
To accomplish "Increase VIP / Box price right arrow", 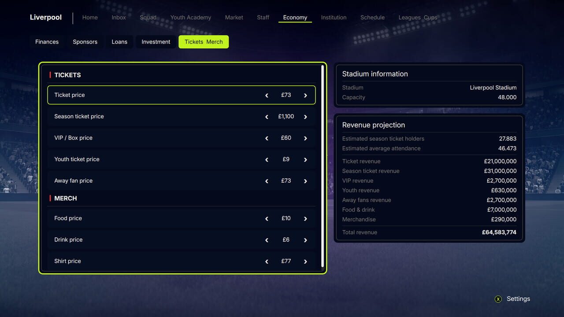I will [x=305, y=138].
